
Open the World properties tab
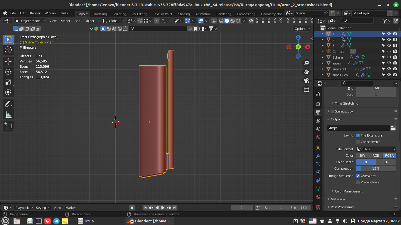pos(318,137)
